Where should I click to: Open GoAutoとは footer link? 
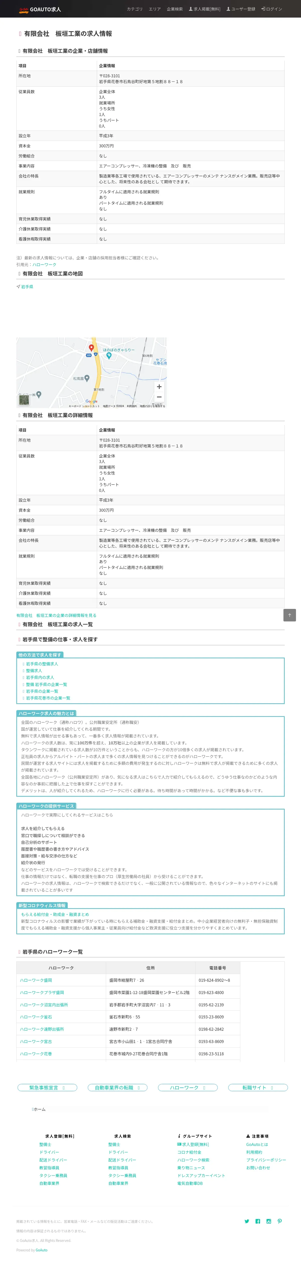[257, 1144]
